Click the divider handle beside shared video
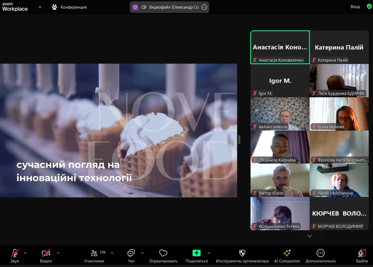The image size is (373, 267). [239, 139]
